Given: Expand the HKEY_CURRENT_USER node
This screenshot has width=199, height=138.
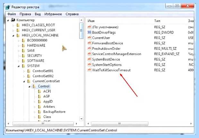Looking at the screenshot, I should (13, 30).
